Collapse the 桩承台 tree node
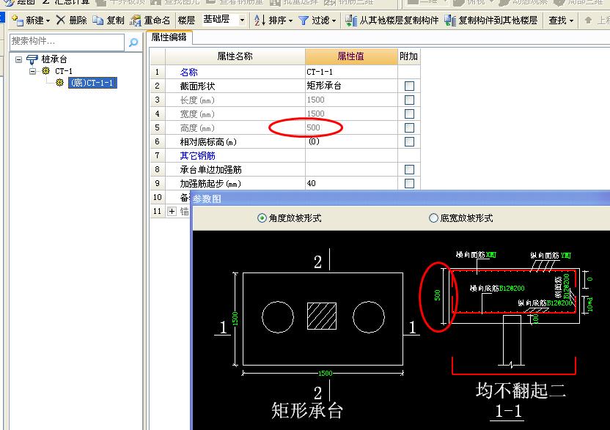The width and height of the screenshot is (610, 430). (18, 59)
